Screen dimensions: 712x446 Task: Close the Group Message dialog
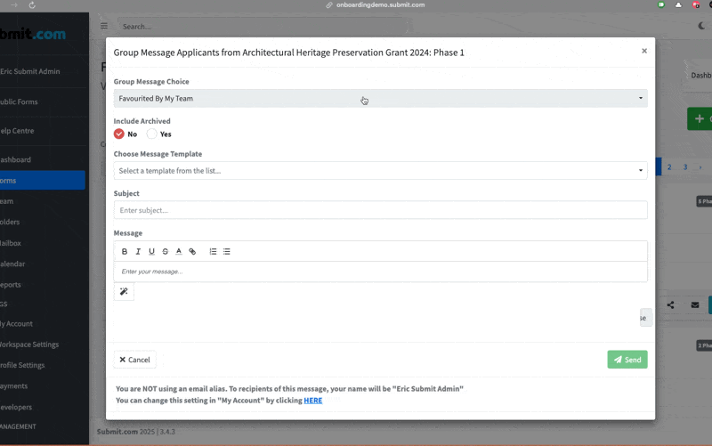643,51
